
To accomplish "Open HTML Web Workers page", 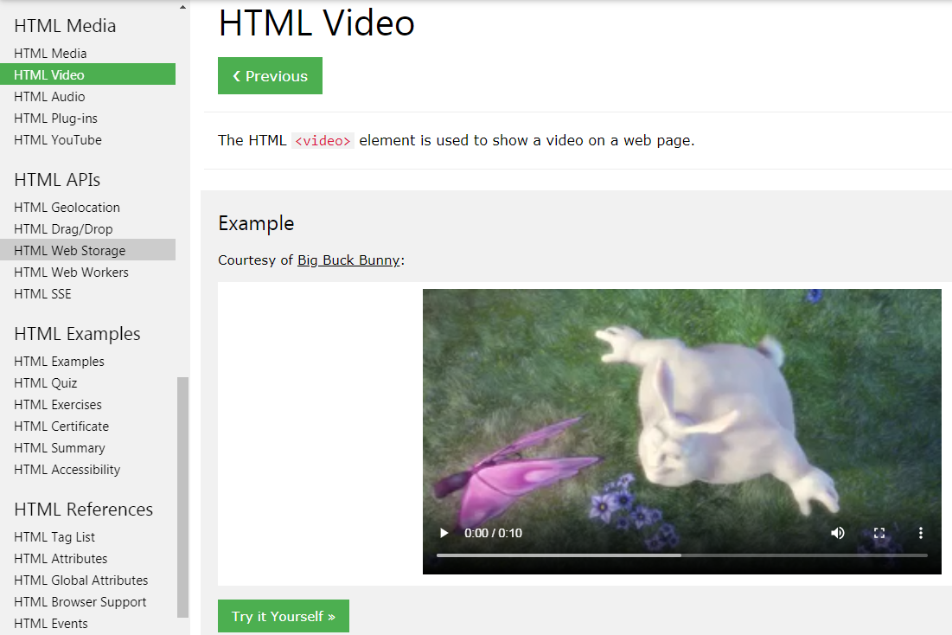I will (71, 273).
